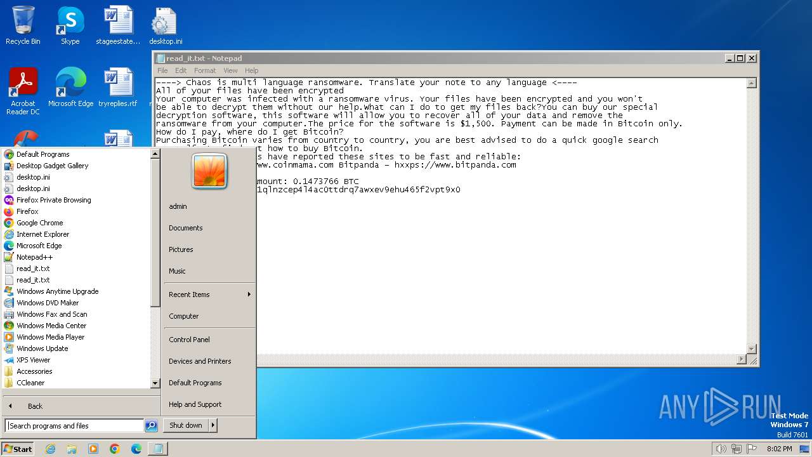Click the Shut down button
812x457 pixels.
click(x=186, y=425)
